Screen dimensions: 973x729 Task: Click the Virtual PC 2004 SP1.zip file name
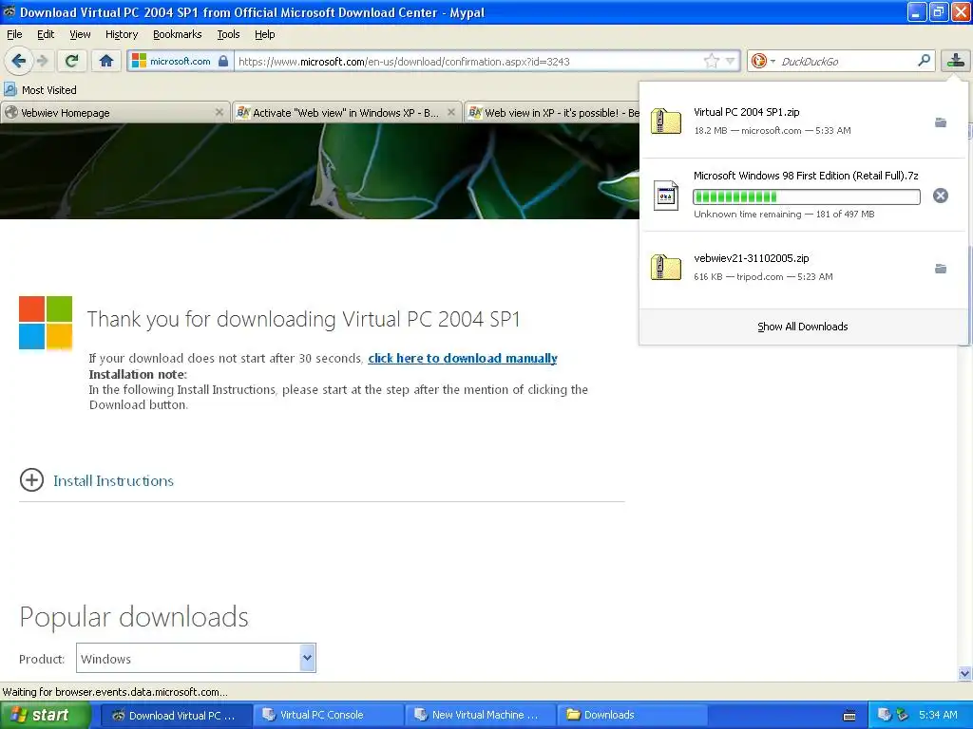coord(747,112)
